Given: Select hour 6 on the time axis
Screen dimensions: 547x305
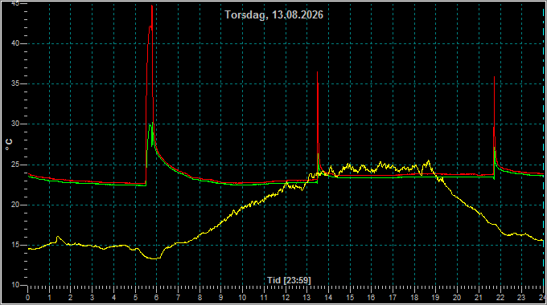Looking at the screenshot, I should click(x=156, y=298).
